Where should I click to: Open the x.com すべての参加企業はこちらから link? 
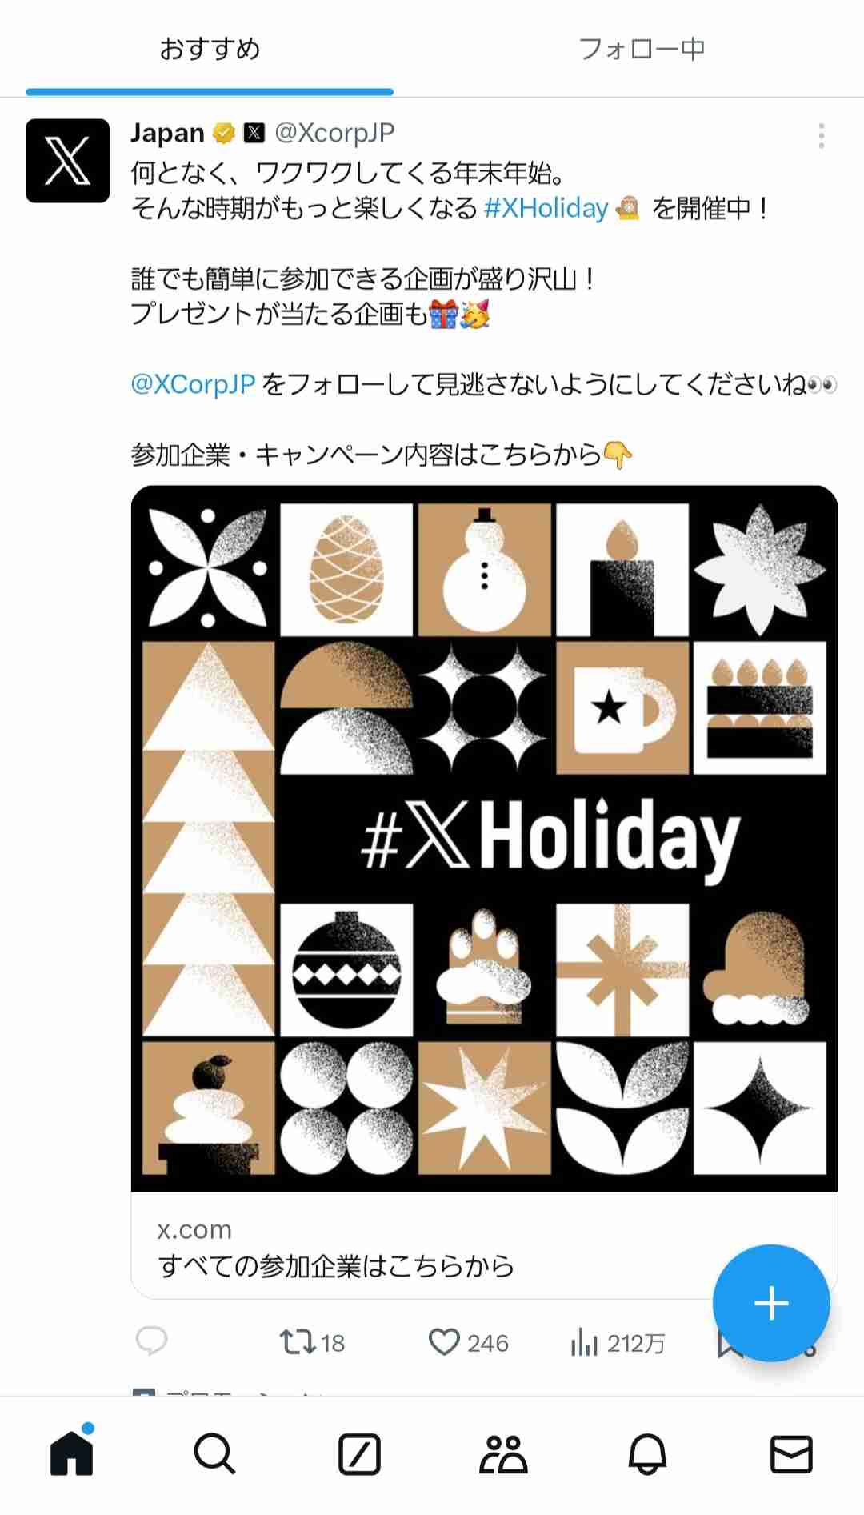coord(484,1247)
